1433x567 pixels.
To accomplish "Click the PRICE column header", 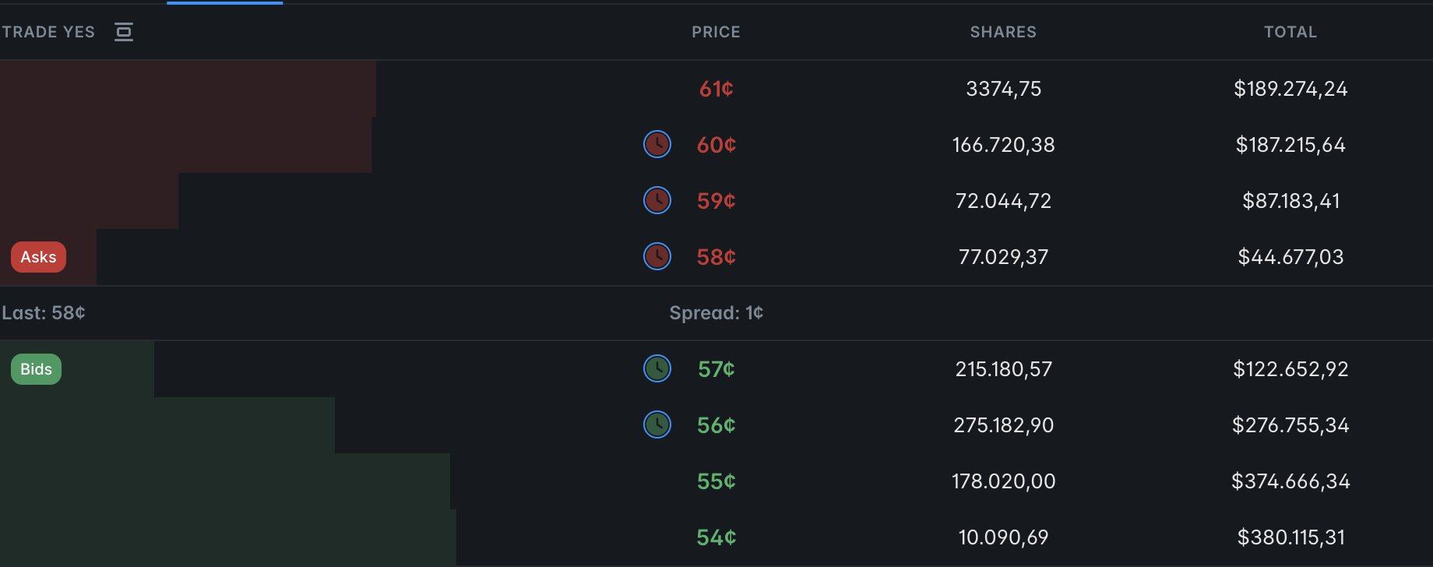I will pyautogui.click(x=716, y=32).
